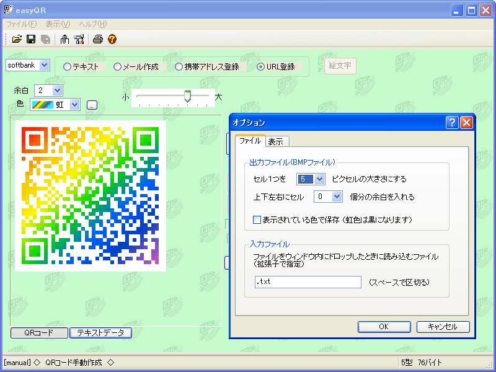Switch to the 表示 tab in options

pos(276,142)
